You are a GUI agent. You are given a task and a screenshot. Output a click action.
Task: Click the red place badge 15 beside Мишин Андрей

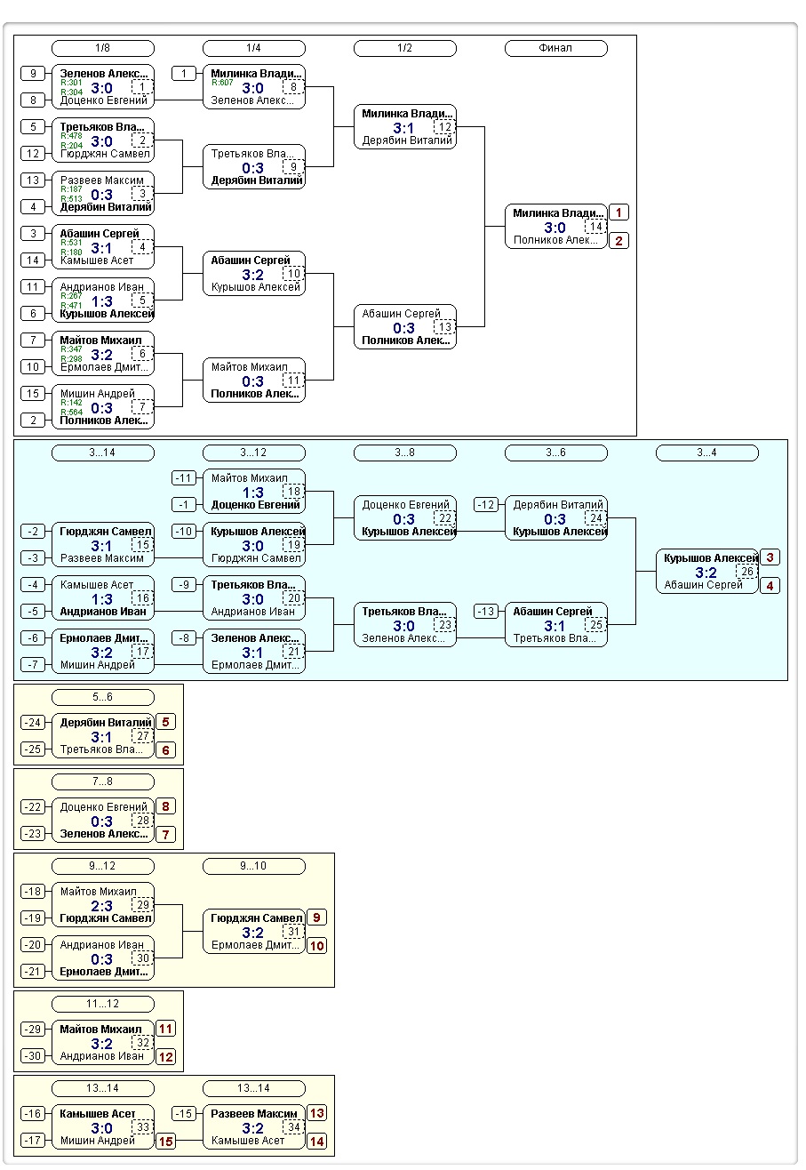click(x=166, y=1142)
